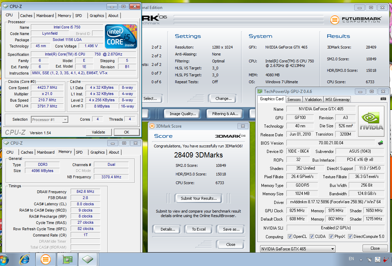The height and width of the screenshot is (266, 392).
Task: Click the BIOS save chip icon in GPU-Z
Action: [381, 143]
